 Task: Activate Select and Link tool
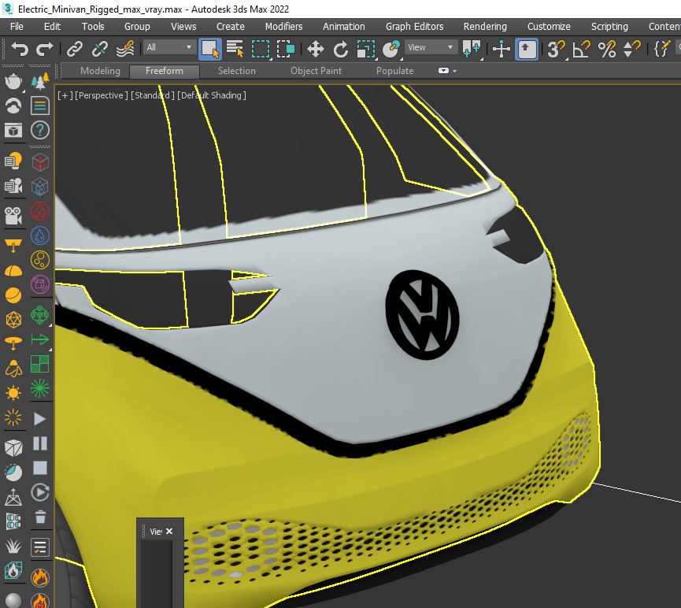(75, 49)
